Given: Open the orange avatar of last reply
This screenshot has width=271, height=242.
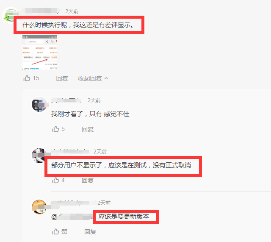Looking at the screenshot, I should point(39,207).
